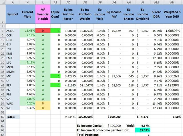Screen dimensions: 183x136
Task: Select the 4,371 total dividend cell
Action: (x=143, y=117)
